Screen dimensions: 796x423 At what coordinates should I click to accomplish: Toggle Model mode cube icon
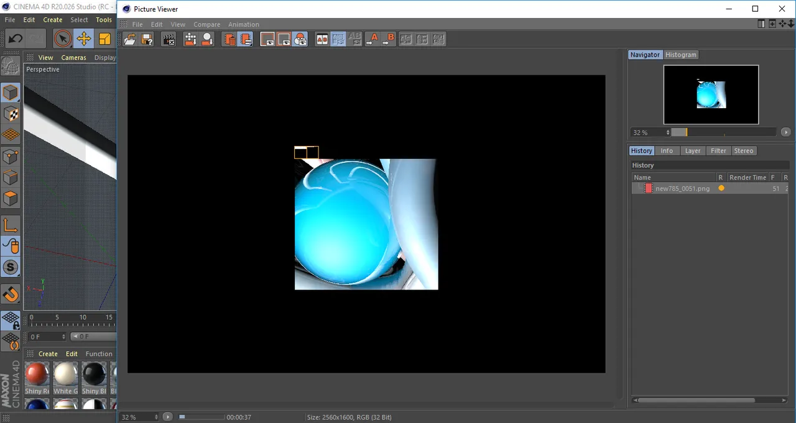(x=11, y=93)
